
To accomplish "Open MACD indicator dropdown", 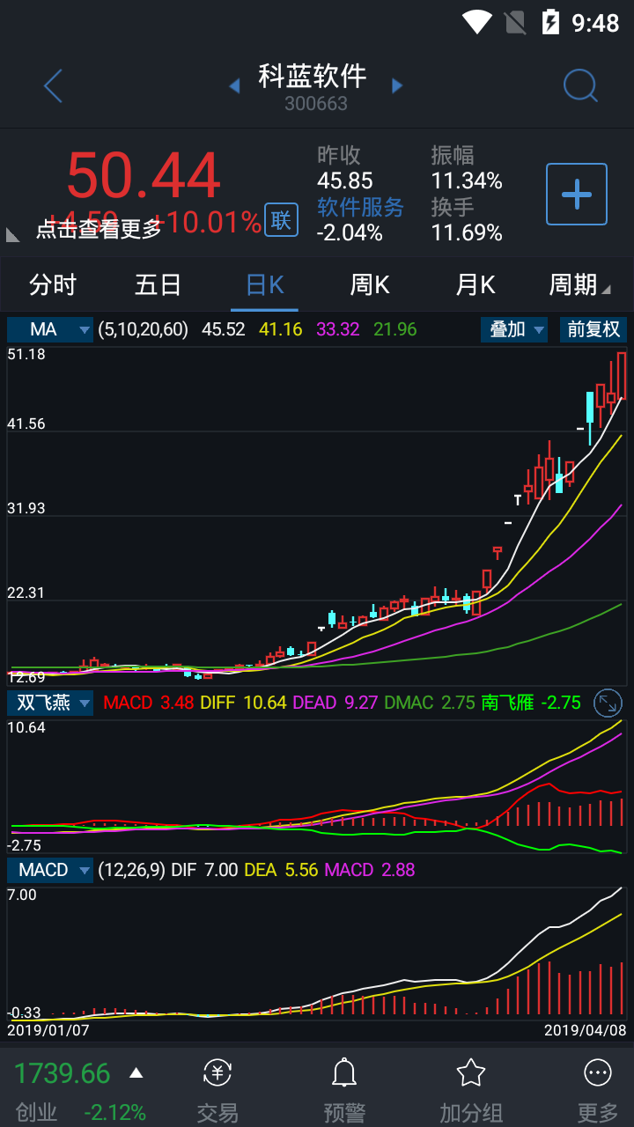I will 50,870.
